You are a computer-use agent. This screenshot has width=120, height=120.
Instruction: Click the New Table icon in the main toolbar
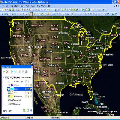coord(2,10)
